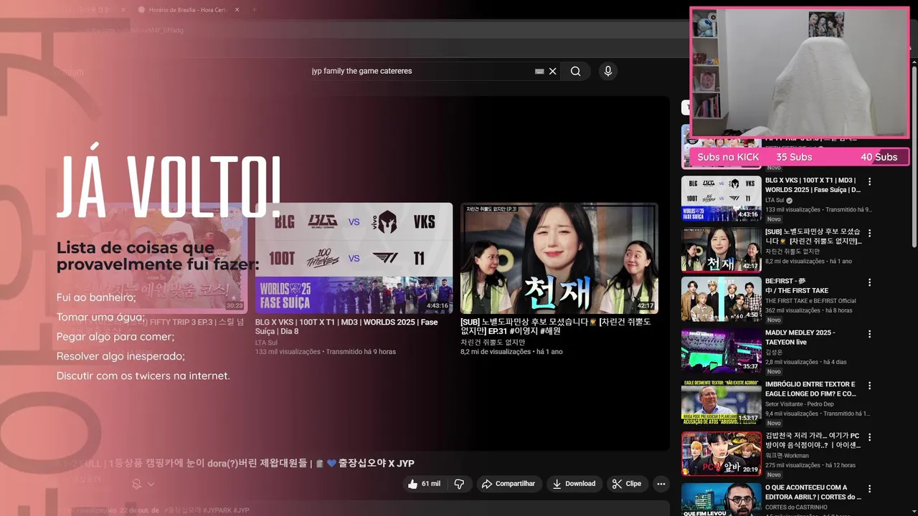Open THE FIRST TAKE e BE:FIRST Official channel
This screenshot has width=918, height=516.
(810, 301)
